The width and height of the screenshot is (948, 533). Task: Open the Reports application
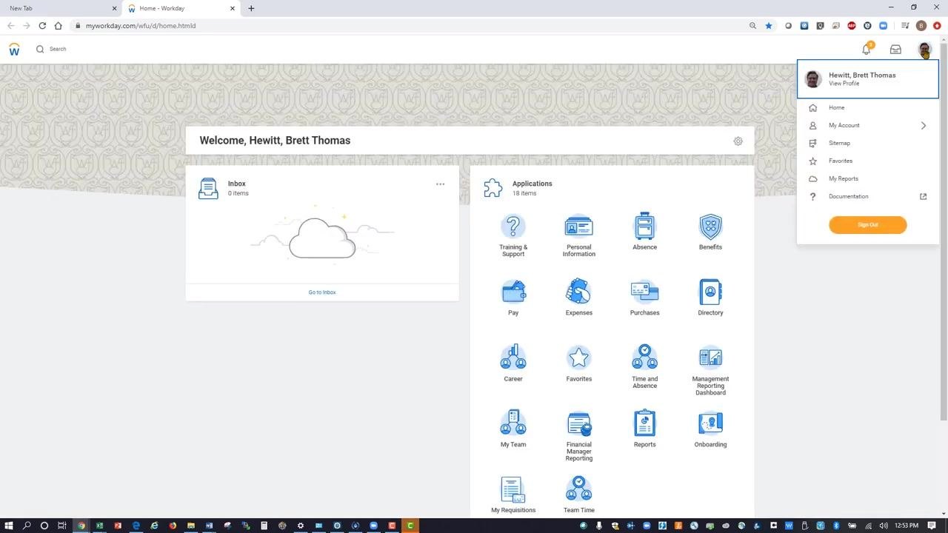coord(644,429)
